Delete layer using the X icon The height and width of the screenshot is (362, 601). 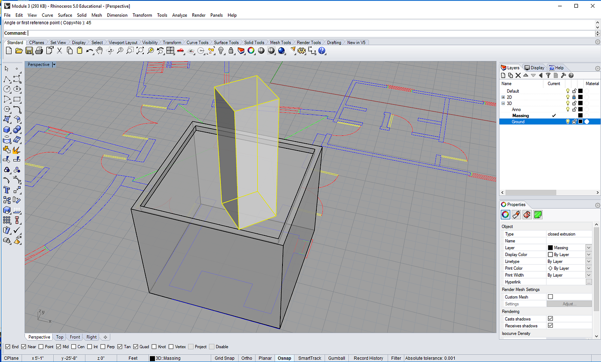tap(518, 75)
